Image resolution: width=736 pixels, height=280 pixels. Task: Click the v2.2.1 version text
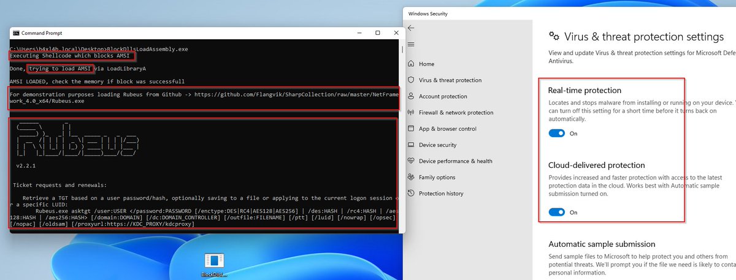pyautogui.click(x=27, y=165)
